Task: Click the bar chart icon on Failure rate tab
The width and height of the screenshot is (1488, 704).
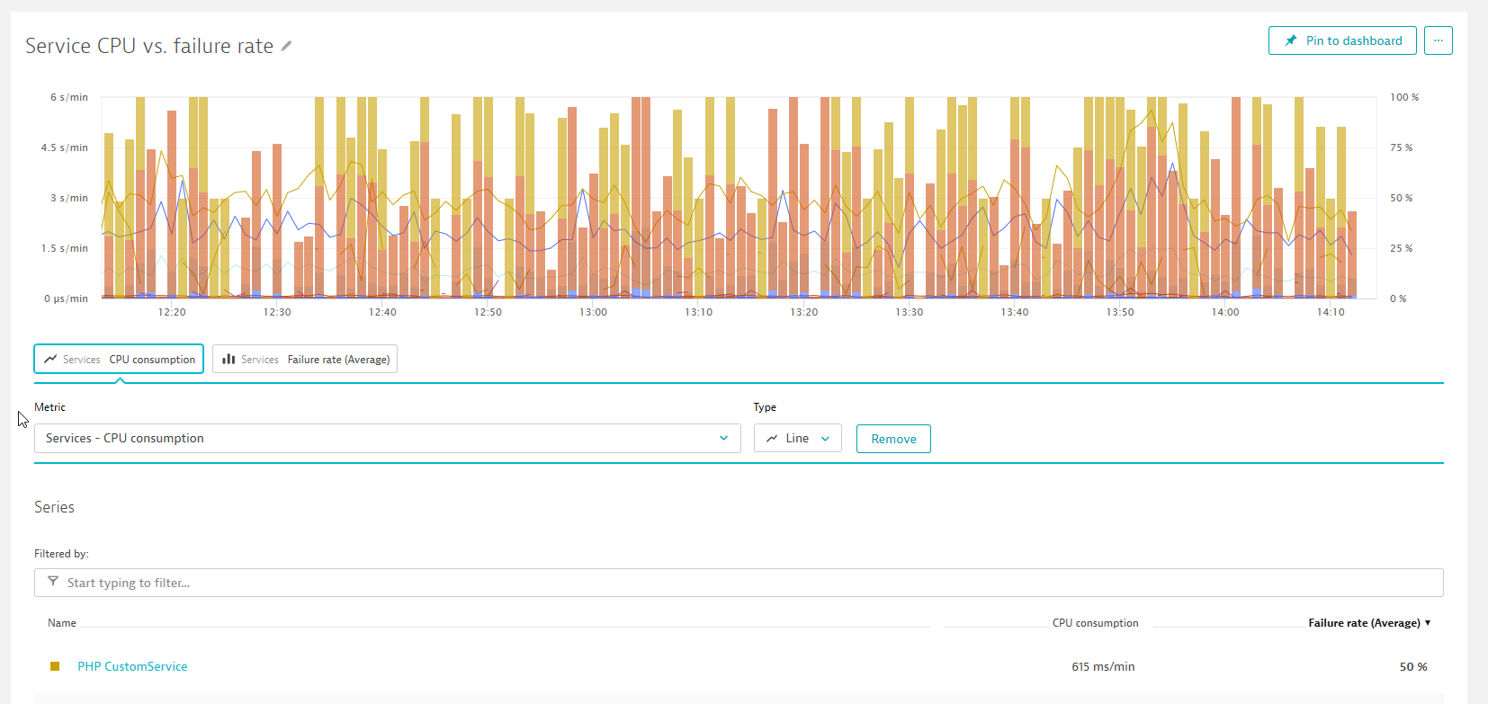Action: pyautogui.click(x=229, y=359)
